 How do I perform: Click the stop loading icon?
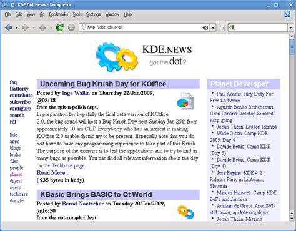pyautogui.click(x=71, y=27)
